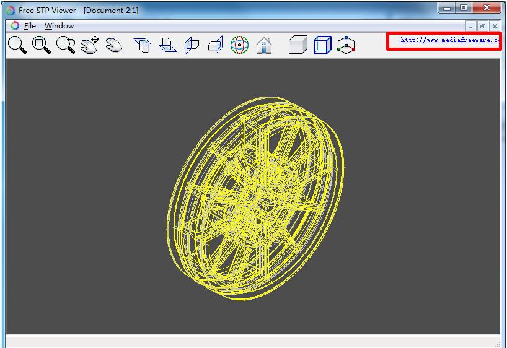This screenshot has height=348, width=507.
Task: Enable blue wireframe cube display
Action: (x=322, y=45)
